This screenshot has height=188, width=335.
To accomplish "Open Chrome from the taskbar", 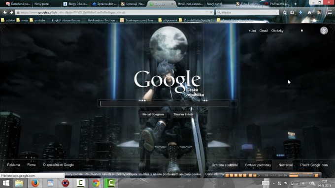I will point(96,183).
